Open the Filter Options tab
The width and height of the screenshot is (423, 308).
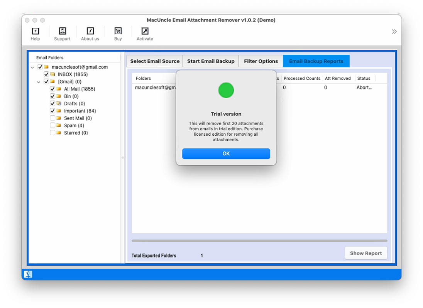tap(261, 61)
